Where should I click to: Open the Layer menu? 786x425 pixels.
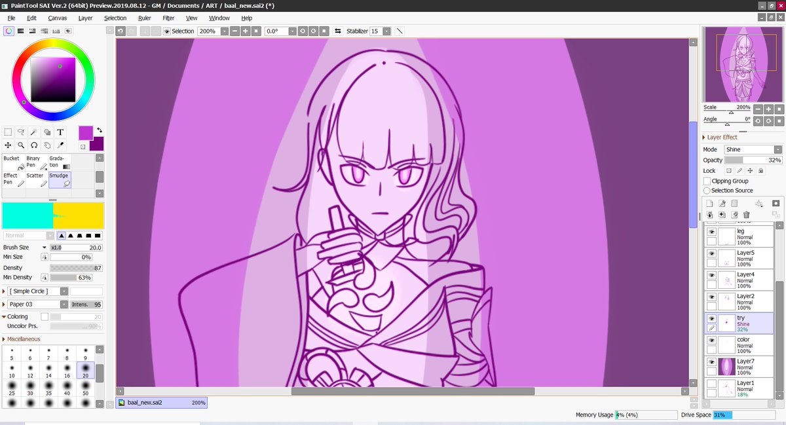pyautogui.click(x=85, y=18)
